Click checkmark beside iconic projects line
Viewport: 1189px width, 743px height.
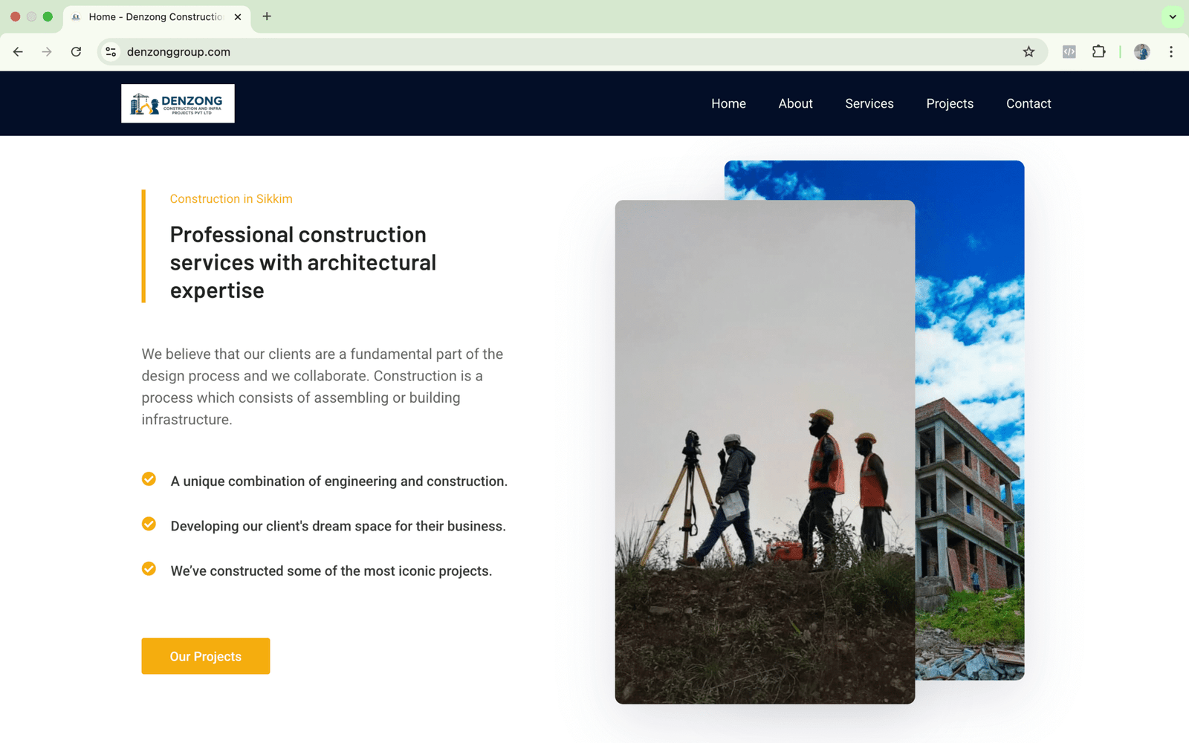pos(149,568)
